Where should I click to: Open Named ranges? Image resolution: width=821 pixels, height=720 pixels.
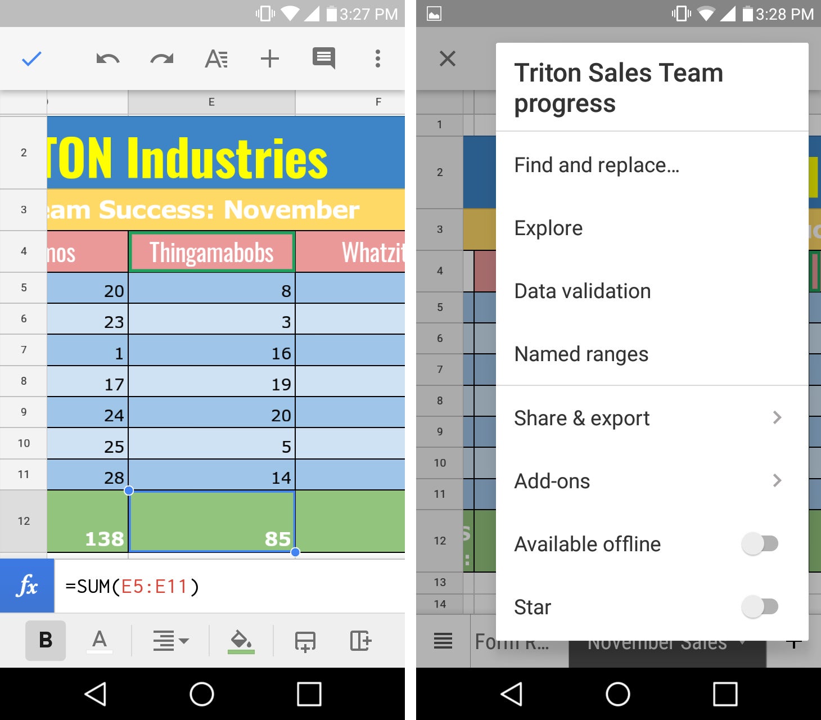coord(652,354)
